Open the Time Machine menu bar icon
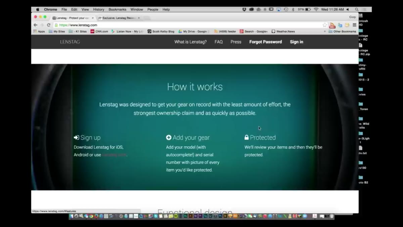403x227 pixels. (x=286, y=9)
